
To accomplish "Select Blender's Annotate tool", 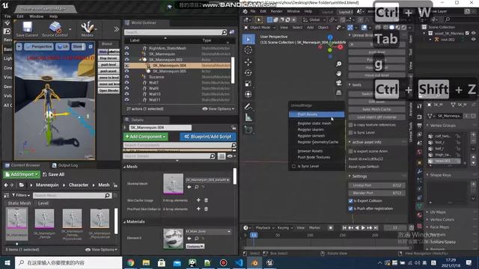I will (x=248, y=106).
